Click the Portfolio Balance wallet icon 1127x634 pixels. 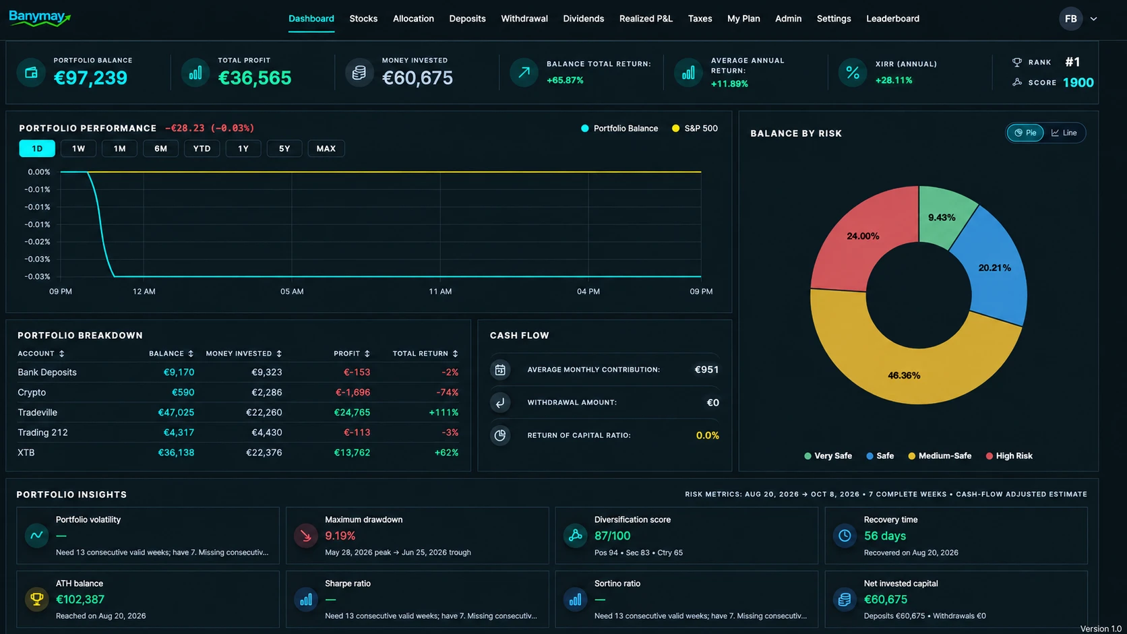pos(31,73)
